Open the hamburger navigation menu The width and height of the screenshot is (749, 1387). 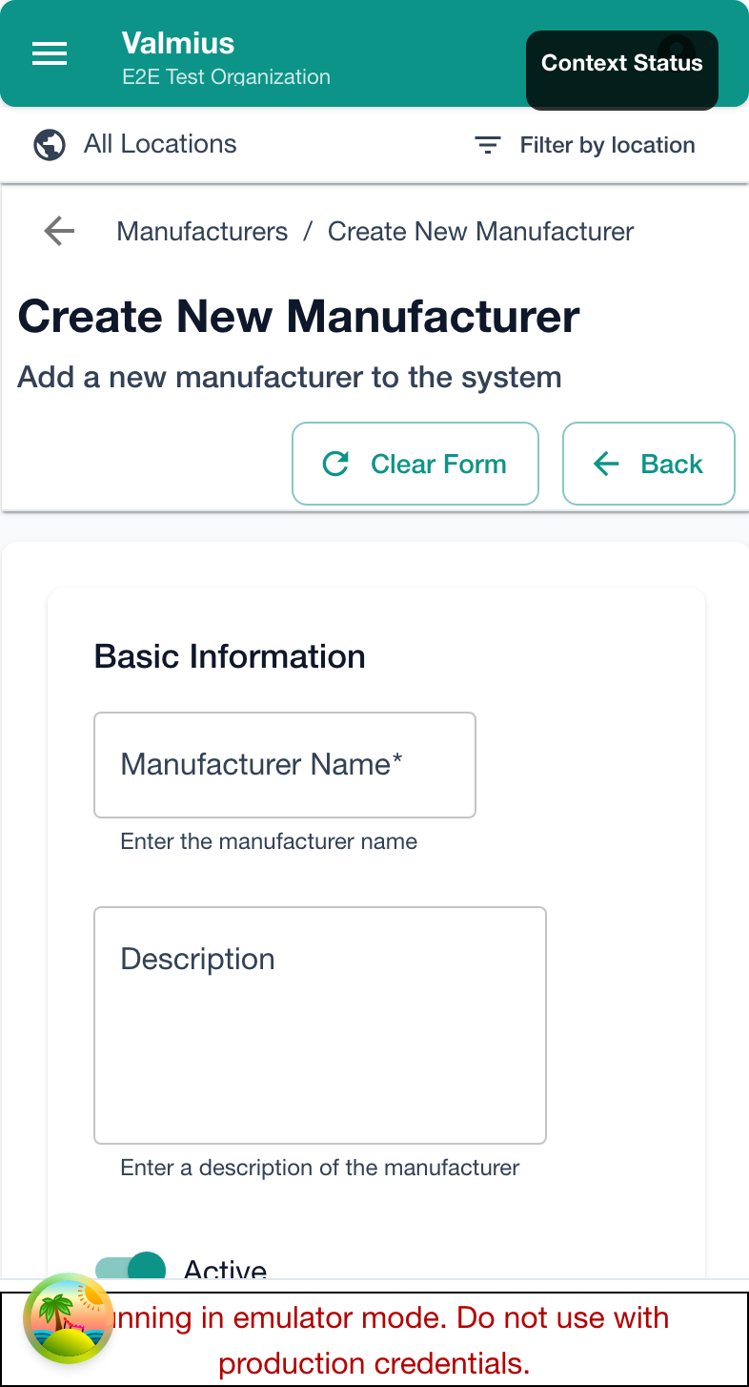coord(50,53)
